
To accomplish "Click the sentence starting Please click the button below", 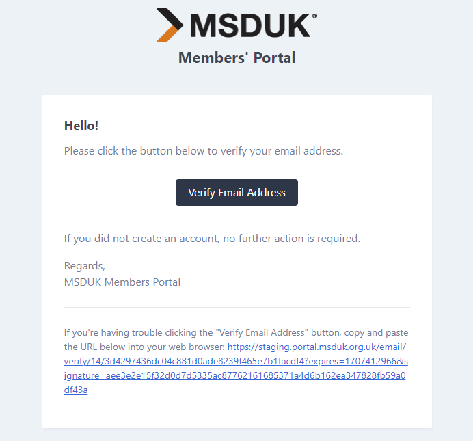I will click(204, 151).
